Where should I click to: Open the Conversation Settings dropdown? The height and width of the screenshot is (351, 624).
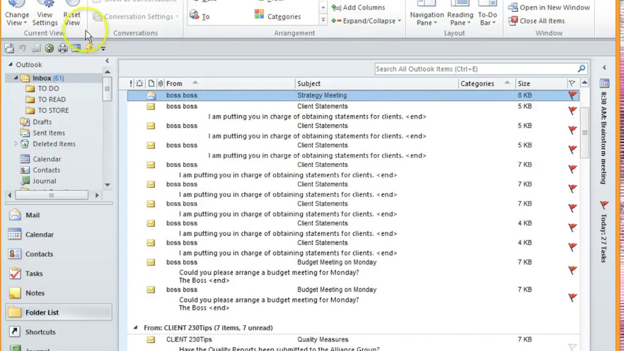pos(136,17)
